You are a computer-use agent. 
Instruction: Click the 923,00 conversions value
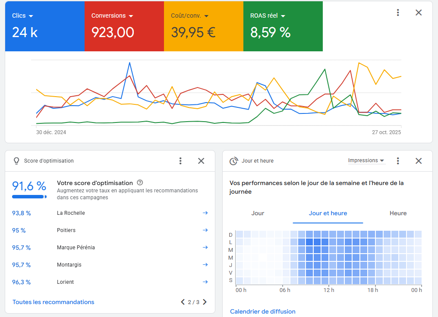(x=113, y=32)
